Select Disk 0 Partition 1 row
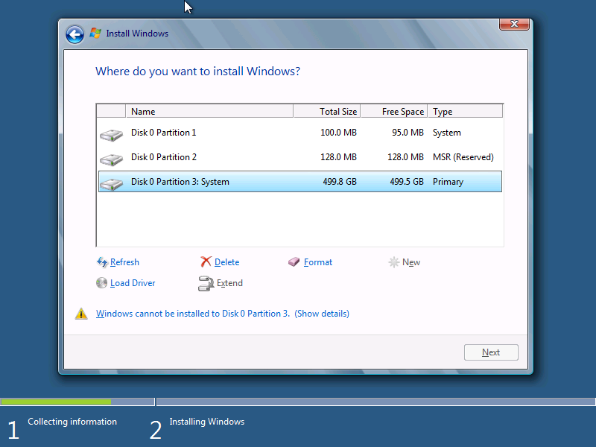The height and width of the screenshot is (447, 596). [300, 133]
